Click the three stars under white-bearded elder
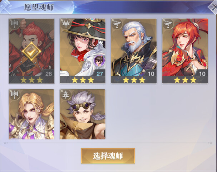This screenshot has width=217, height=172. [x=134, y=80]
